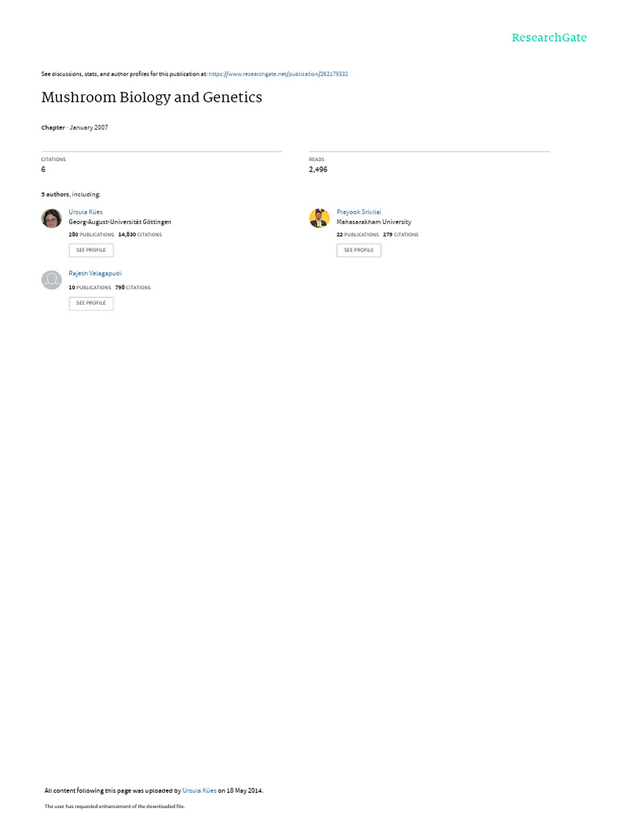
Task: Click the Prayook Srivilai author name link
Action: (x=358, y=212)
